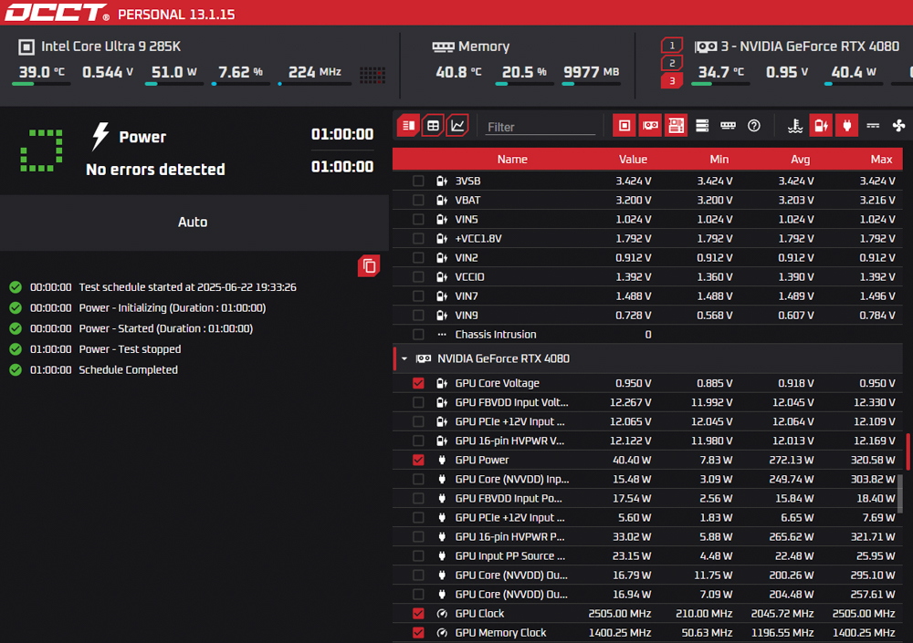Viewport: 913px width, 643px height.
Task: Click the +VCC1.8V row name
Action: 478,239
